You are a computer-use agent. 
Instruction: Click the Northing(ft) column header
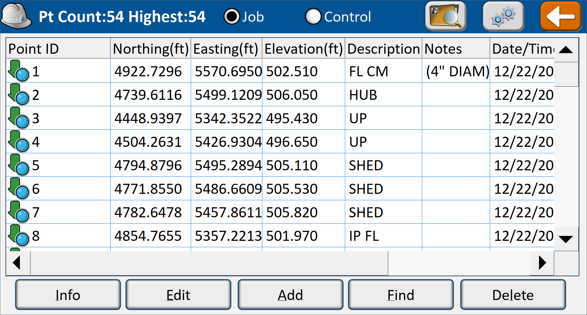point(151,48)
